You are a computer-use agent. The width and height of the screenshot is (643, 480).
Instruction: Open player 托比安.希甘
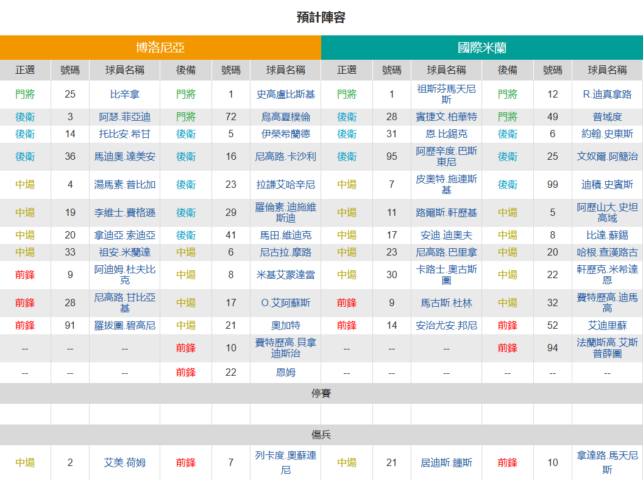(x=125, y=134)
